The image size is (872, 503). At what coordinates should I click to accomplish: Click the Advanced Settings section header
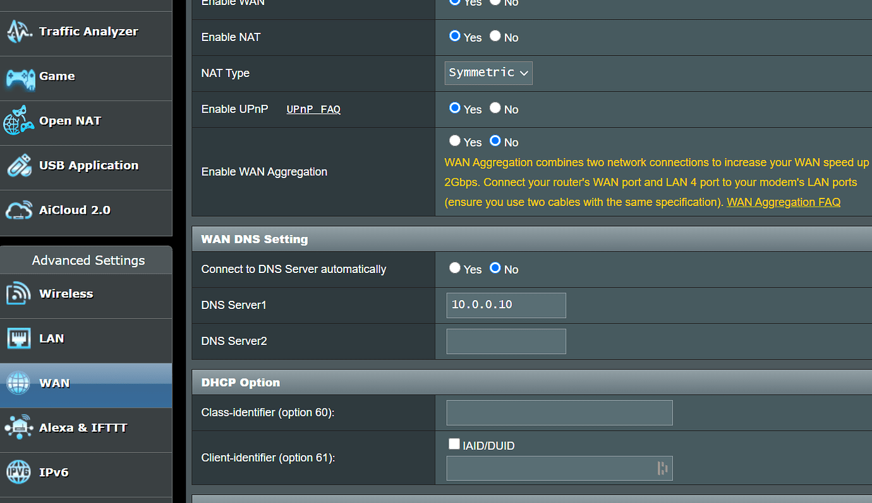87,260
